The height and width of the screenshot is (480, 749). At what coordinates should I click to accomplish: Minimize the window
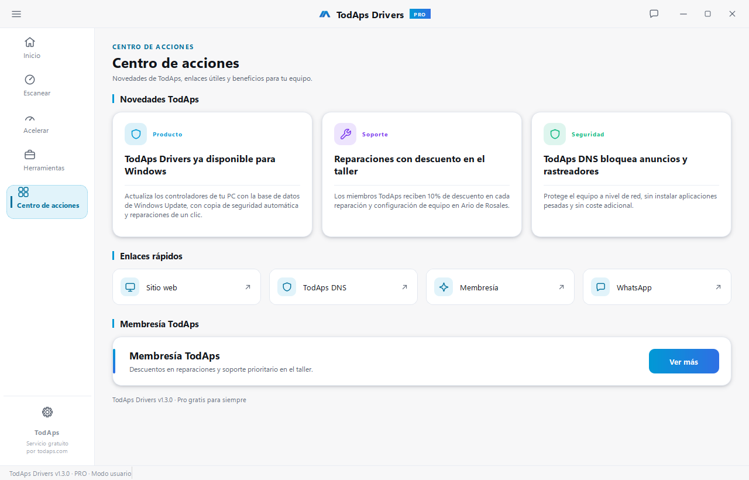683,14
